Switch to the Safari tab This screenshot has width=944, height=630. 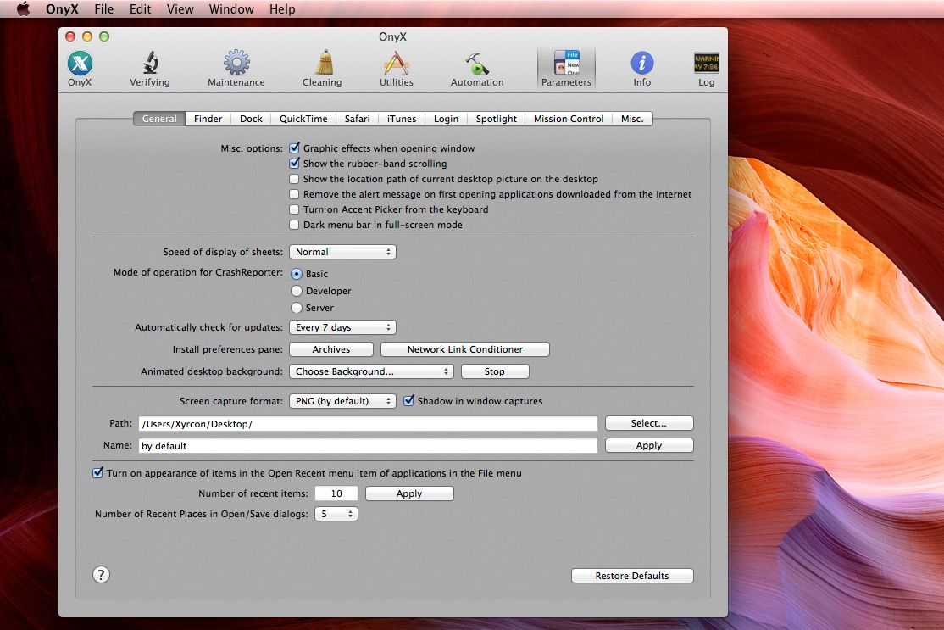click(x=357, y=119)
